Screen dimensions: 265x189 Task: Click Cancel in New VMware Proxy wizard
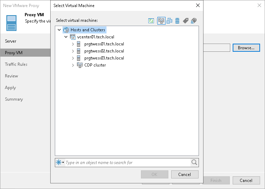pyautogui.click(x=246, y=181)
